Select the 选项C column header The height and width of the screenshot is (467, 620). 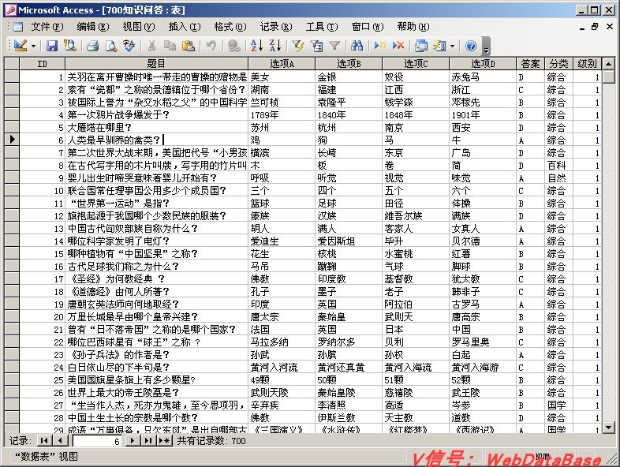coord(416,64)
